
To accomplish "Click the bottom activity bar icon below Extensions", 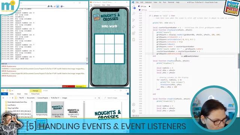I will 134,40.
